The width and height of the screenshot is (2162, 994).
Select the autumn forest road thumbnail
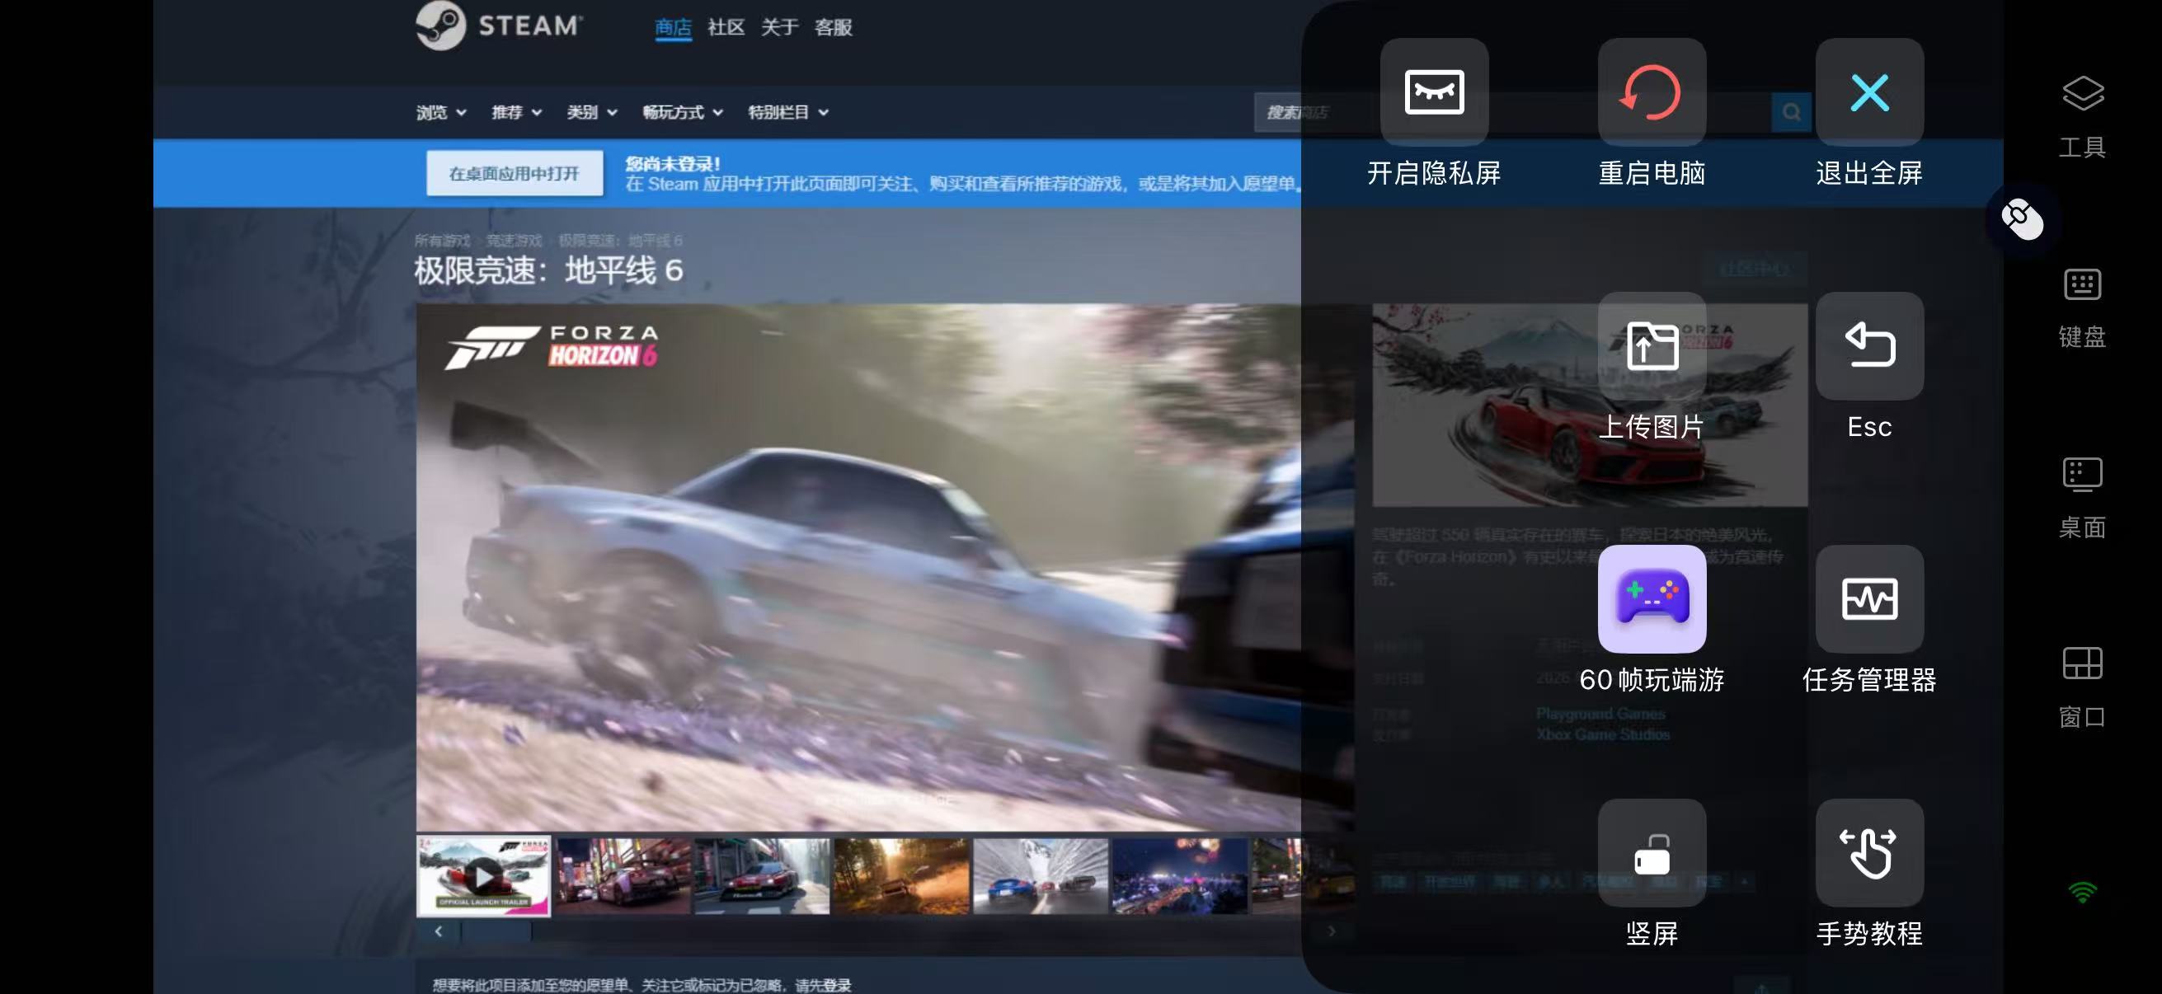(901, 877)
